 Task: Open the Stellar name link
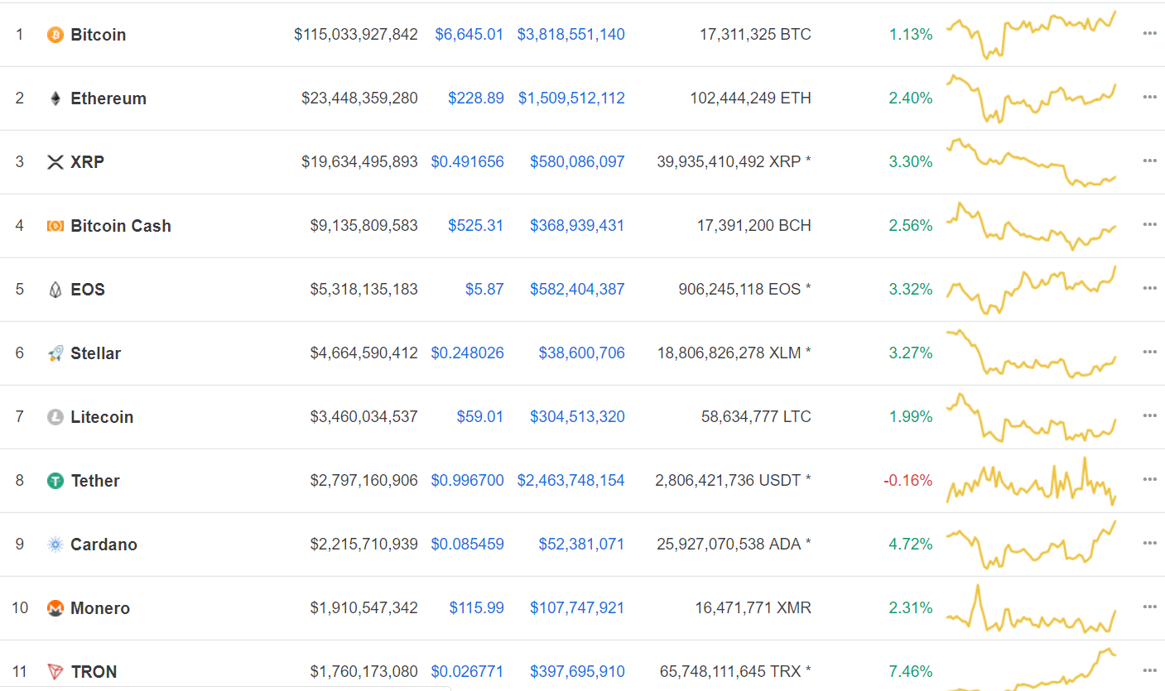pos(96,353)
